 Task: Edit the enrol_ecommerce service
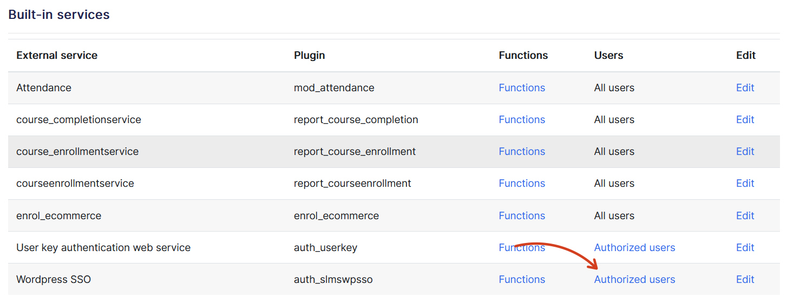745,215
